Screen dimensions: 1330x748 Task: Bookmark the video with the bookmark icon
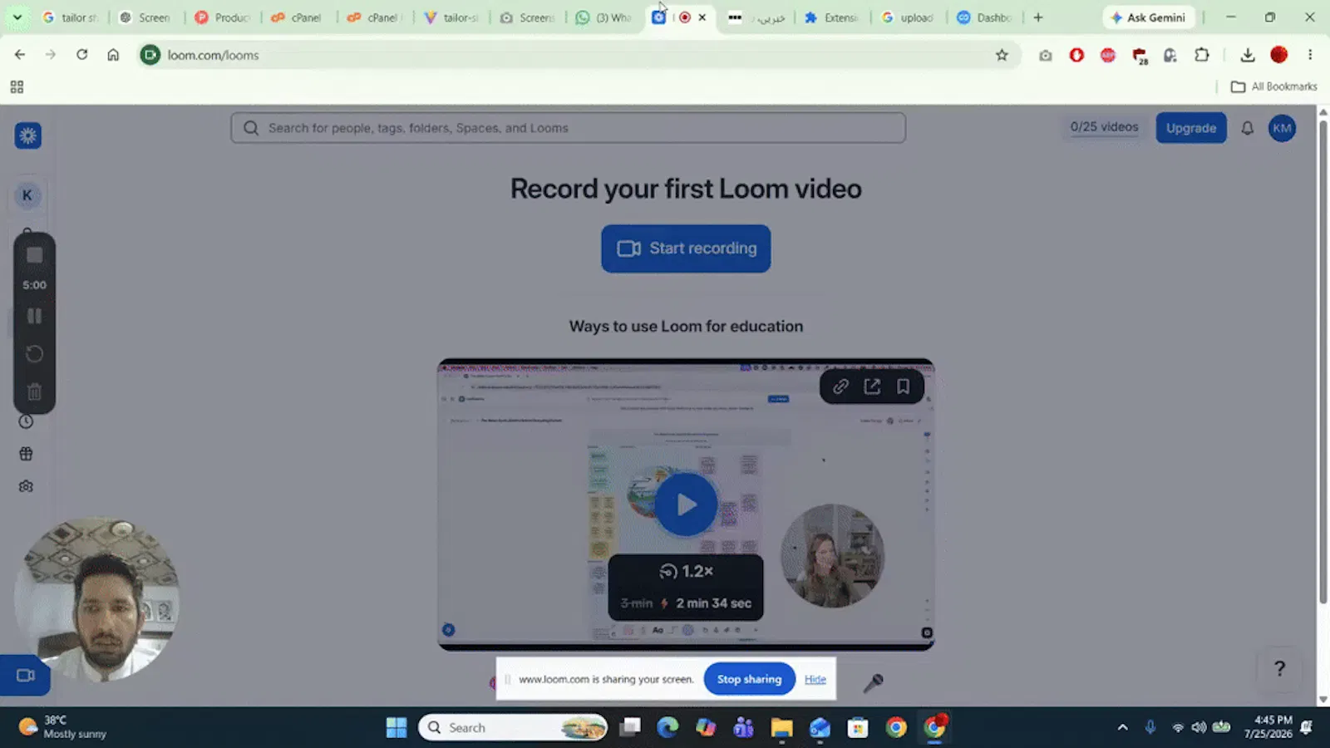[903, 386]
